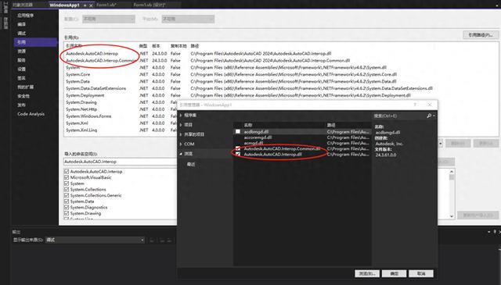Viewport: 501px width, 285px height.
Task: Open the 设置 (Settings) properties page
Action: coord(21,69)
